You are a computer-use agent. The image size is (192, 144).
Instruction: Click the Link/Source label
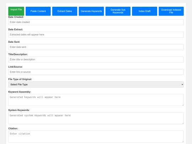click(15, 67)
